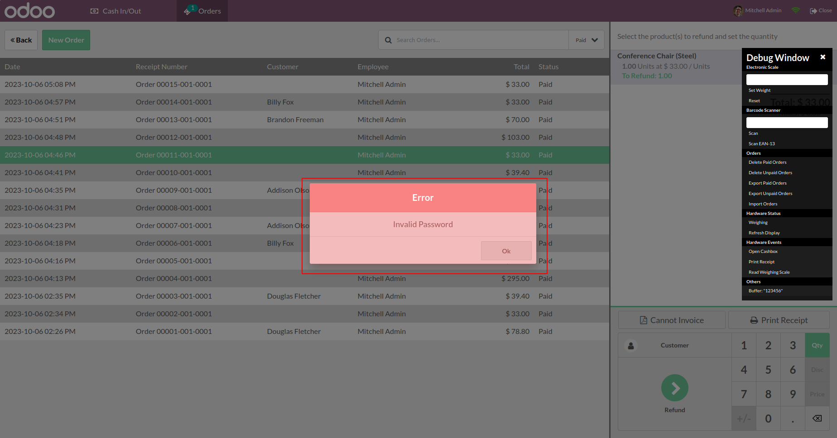Select order row Order 00013-001-0001
Image resolution: width=837 pixels, height=438 pixels.
pyautogui.click(x=304, y=119)
